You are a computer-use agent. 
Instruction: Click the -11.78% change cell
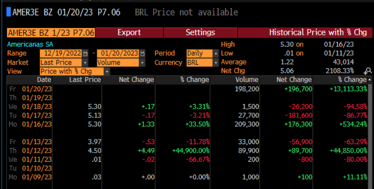[198, 142]
